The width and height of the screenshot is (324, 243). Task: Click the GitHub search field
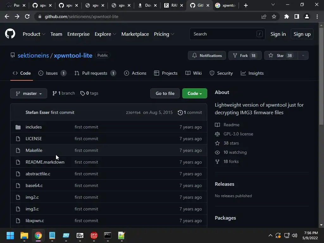pos(227,34)
